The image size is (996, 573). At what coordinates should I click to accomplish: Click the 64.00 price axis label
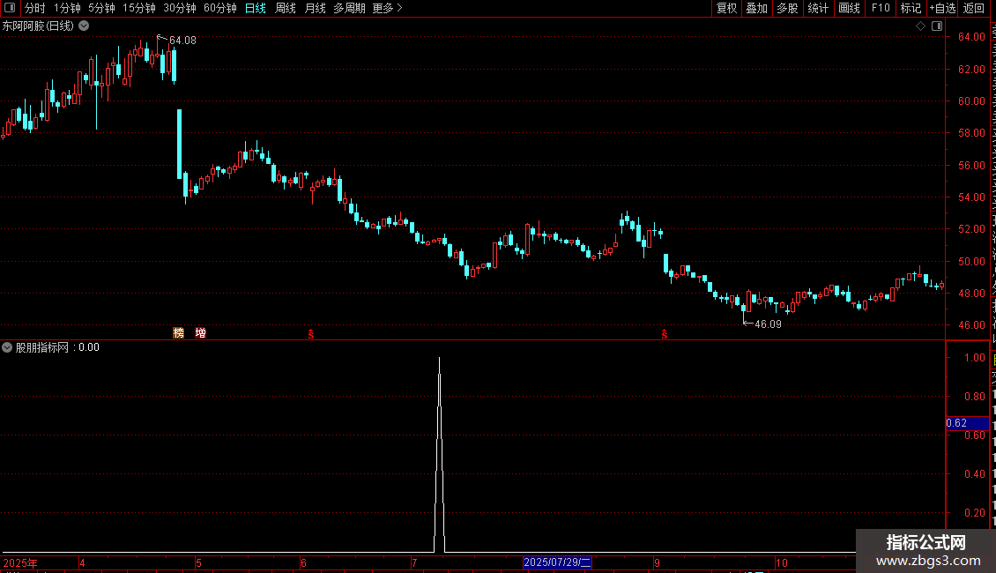point(972,37)
